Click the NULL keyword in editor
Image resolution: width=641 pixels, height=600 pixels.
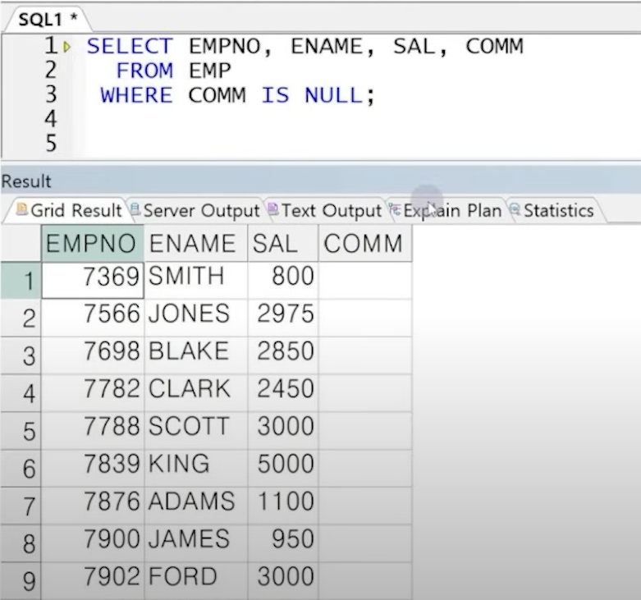point(333,95)
